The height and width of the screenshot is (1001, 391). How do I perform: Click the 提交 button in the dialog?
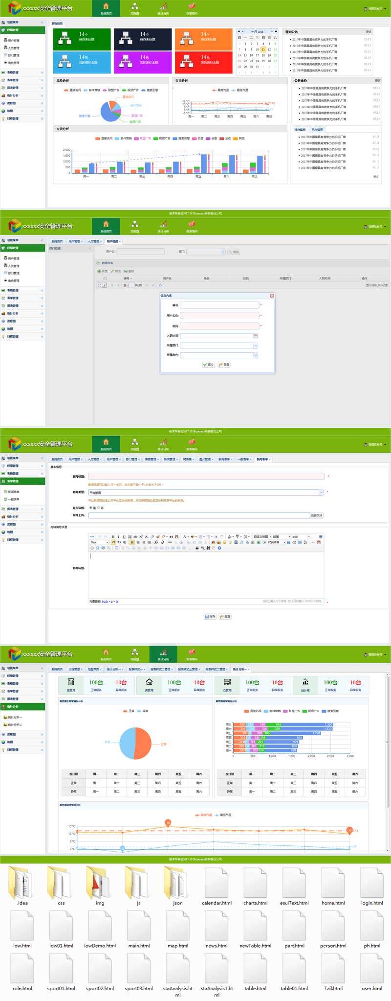click(x=208, y=365)
